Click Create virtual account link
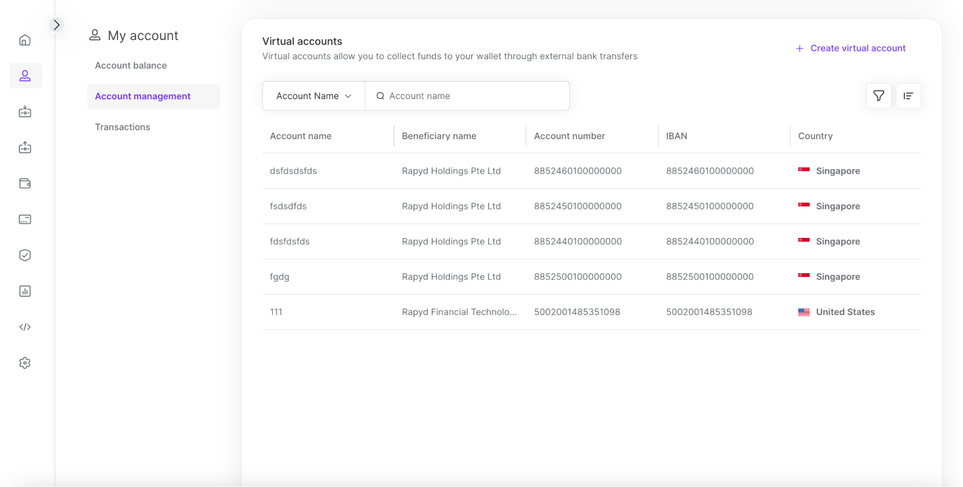The height and width of the screenshot is (487, 963). pyautogui.click(x=851, y=48)
